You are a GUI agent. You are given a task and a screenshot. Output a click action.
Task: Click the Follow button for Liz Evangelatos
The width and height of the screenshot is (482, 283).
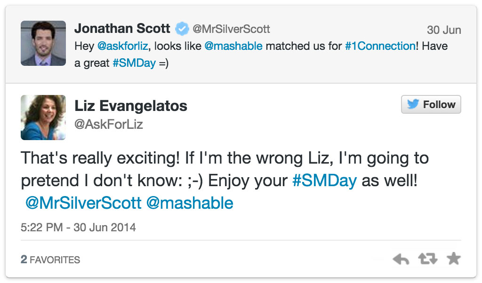pos(431,104)
